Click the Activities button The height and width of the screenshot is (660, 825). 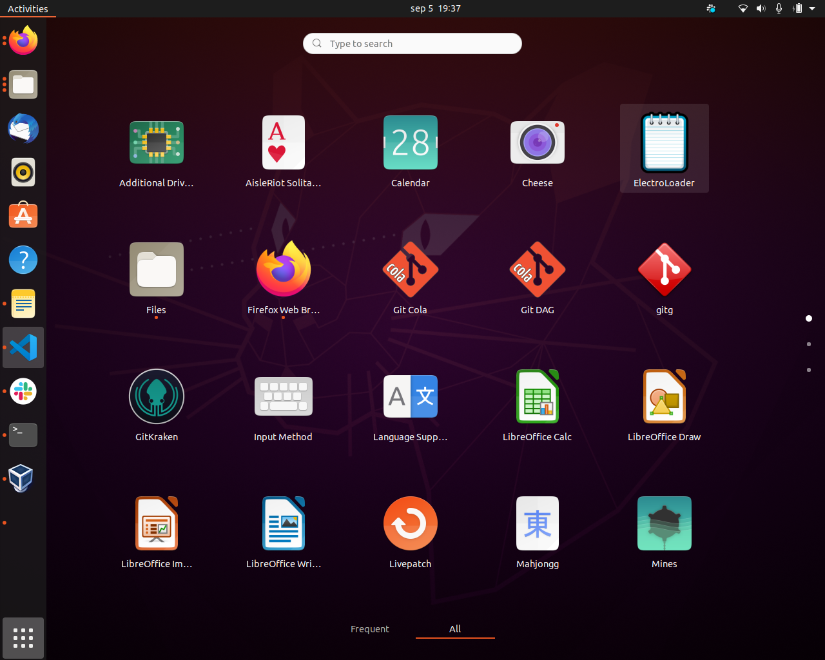(x=28, y=8)
